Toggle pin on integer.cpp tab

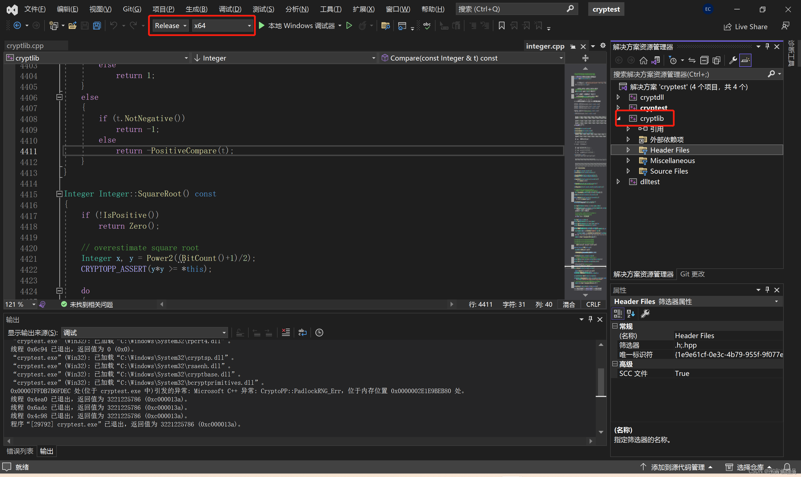(573, 47)
